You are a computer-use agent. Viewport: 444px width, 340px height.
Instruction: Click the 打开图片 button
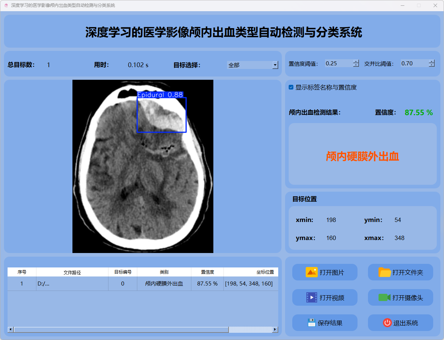point(325,272)
